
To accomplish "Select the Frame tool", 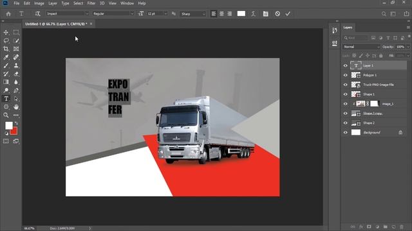I will [x=16, y=49].
